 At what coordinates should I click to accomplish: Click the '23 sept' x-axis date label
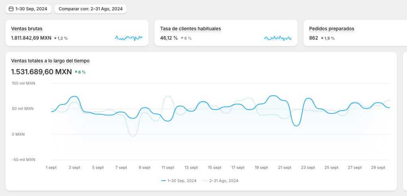[309, 167]
